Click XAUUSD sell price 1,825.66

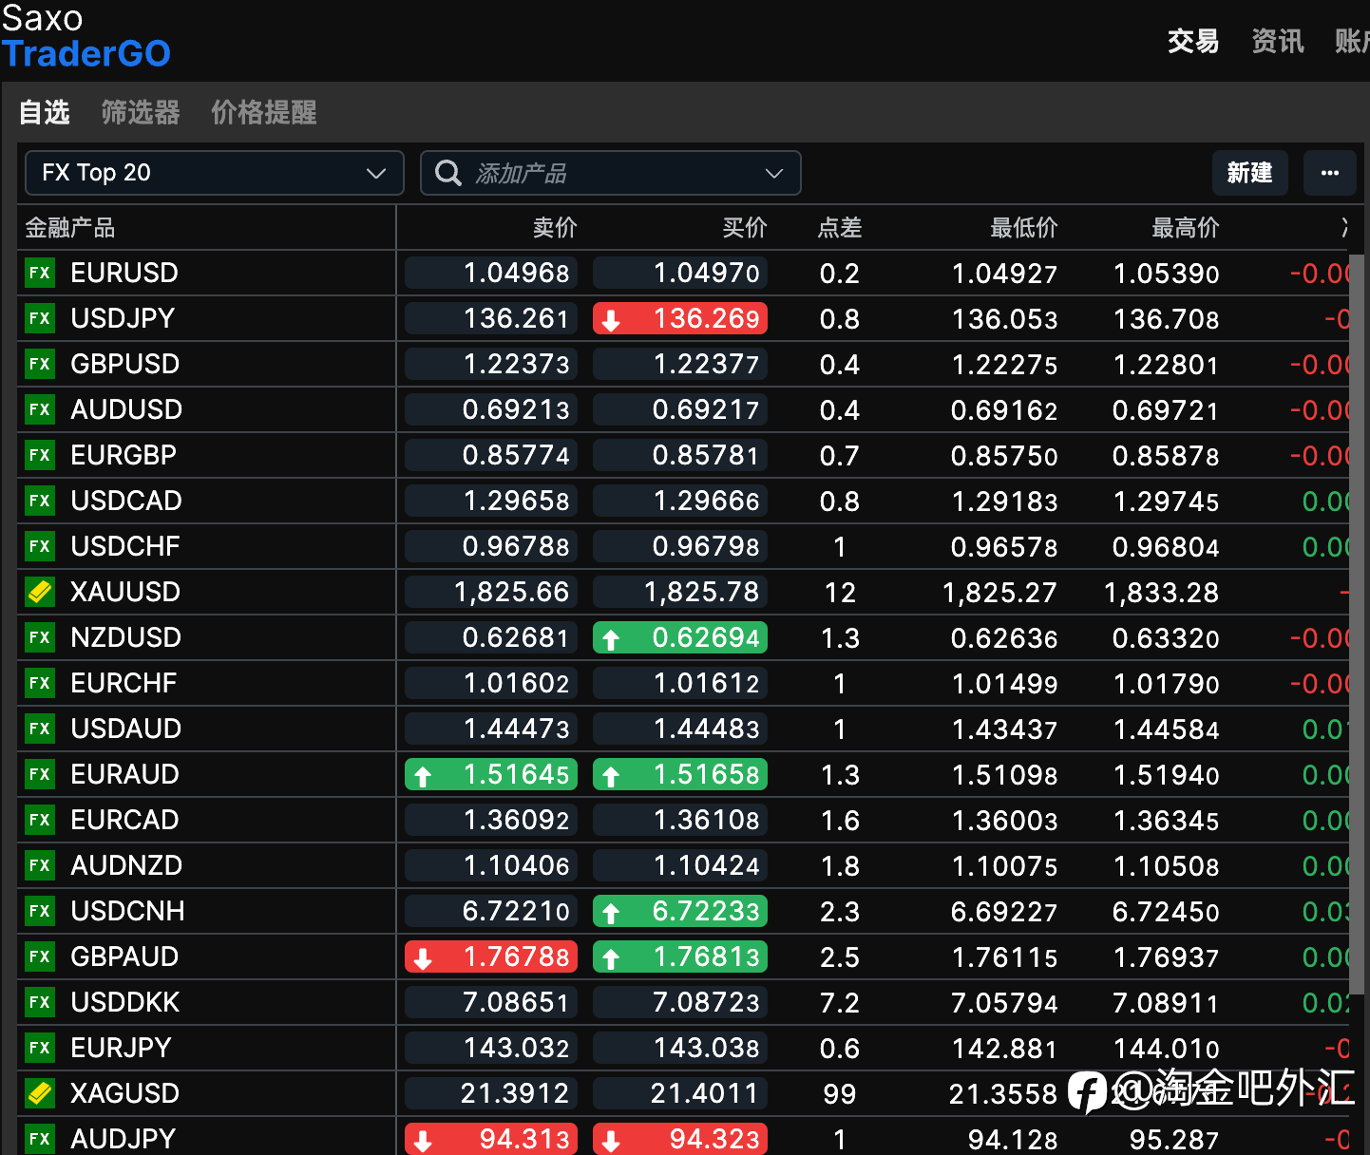pos(489,592)
